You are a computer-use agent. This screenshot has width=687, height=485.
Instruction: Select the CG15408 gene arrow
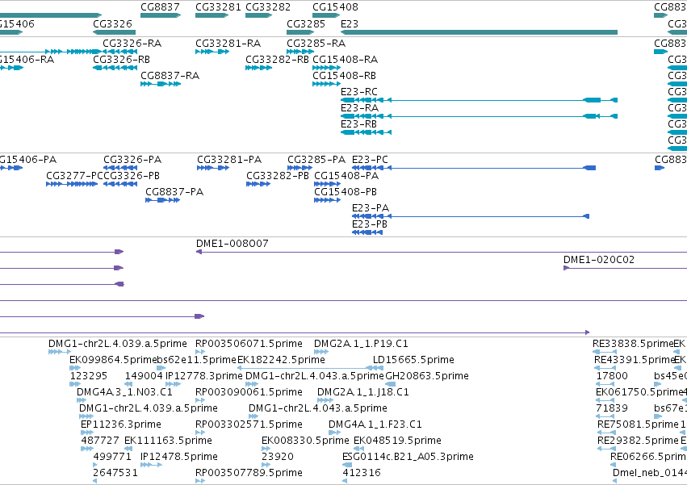coord(326,15)
